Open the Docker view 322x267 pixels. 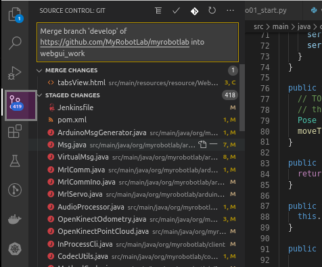[x=15, y=219]
